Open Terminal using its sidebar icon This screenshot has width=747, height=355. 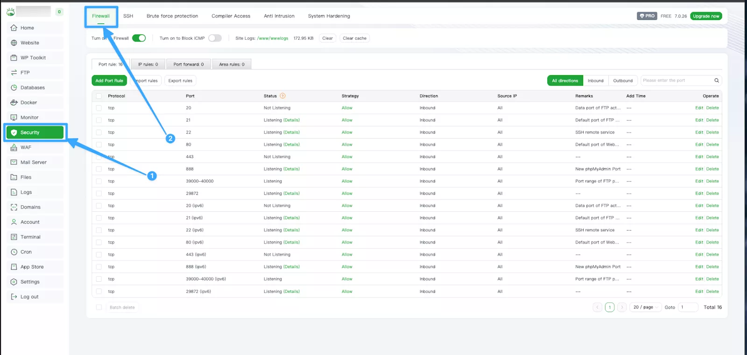point(14,237)
